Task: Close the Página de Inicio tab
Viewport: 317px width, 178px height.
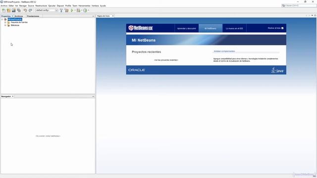Action: click(113, 16)
